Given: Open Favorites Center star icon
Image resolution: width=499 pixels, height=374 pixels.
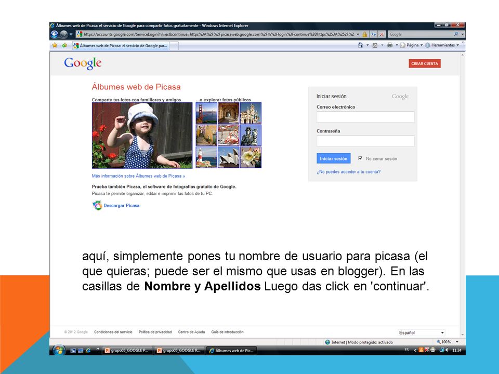Looking at the screenshot, I should point(55,45).
